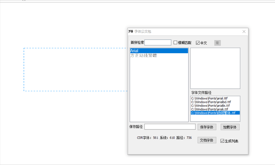The width and height of the screenshot is (275, 165).
Task: Open 文档字体 with its button
Action: click(207, 140)
